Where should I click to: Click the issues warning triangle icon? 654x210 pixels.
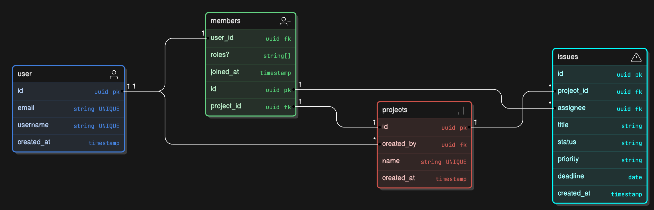tap(636, 57)
